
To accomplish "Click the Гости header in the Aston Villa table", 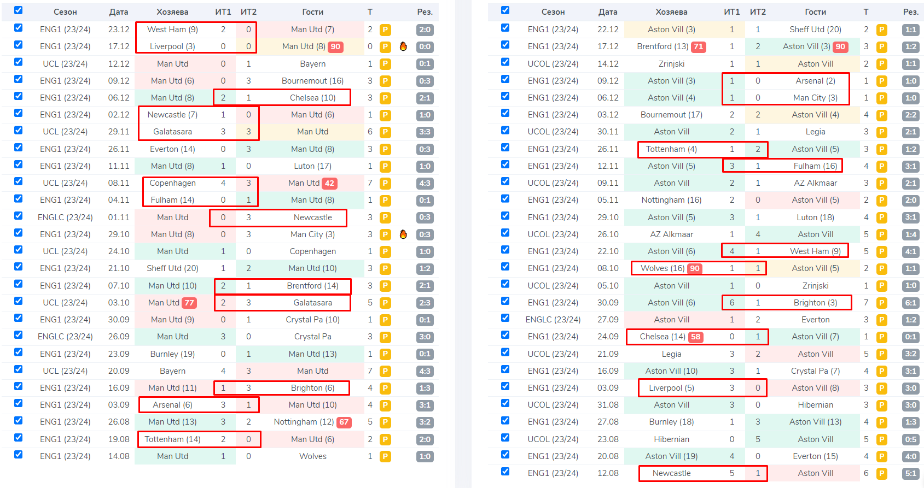I will pyautogui.click(x=815, y=12).
